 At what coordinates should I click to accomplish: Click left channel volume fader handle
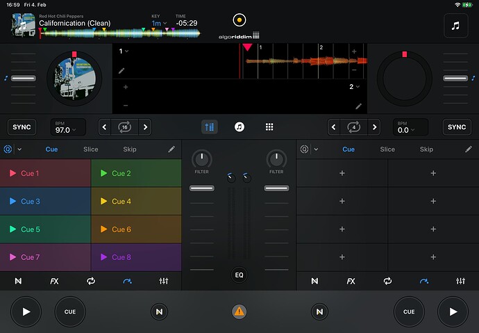201,188
